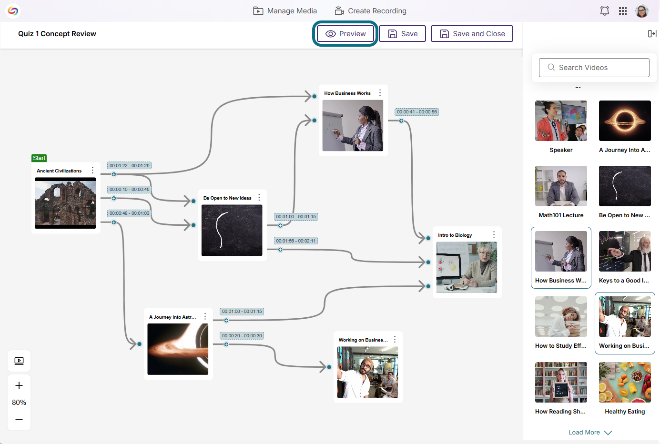Open the options menu on Ancient Civilizations node

pyautogui.click(x=92, y=171)
